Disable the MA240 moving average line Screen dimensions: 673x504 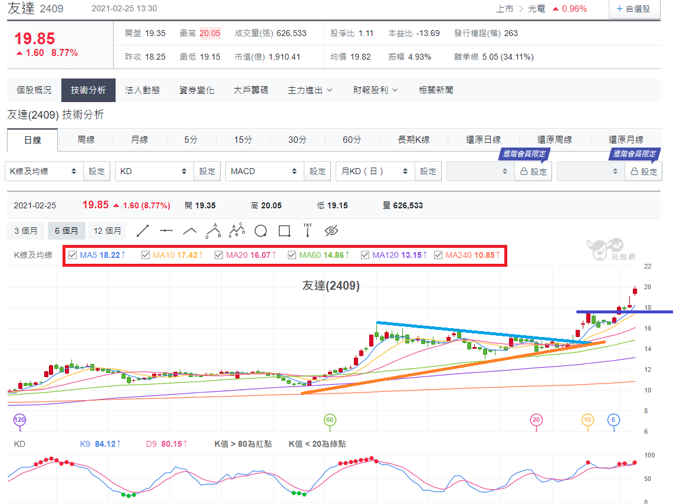(438, 255)
